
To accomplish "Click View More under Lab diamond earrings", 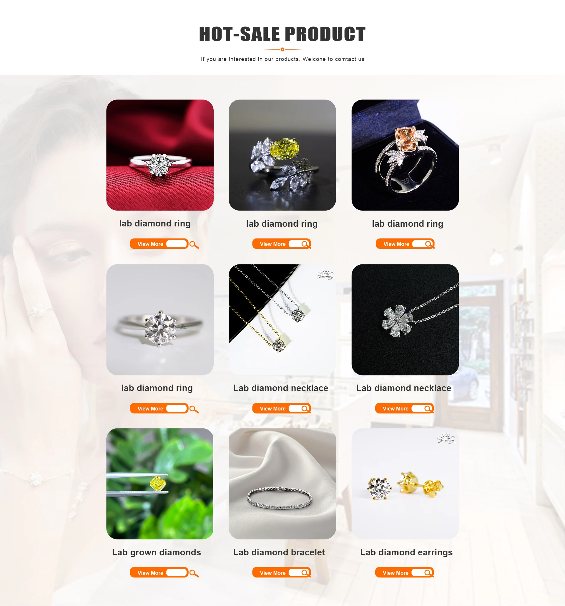I will coord(395,573).
